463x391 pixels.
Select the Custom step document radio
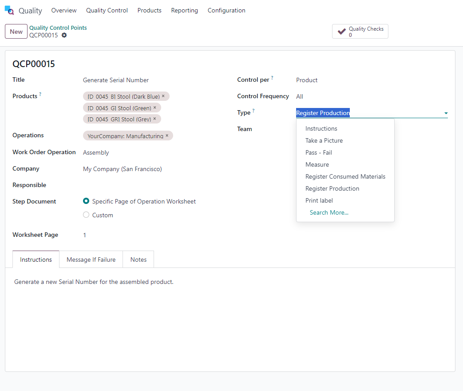tap(86, 215)
